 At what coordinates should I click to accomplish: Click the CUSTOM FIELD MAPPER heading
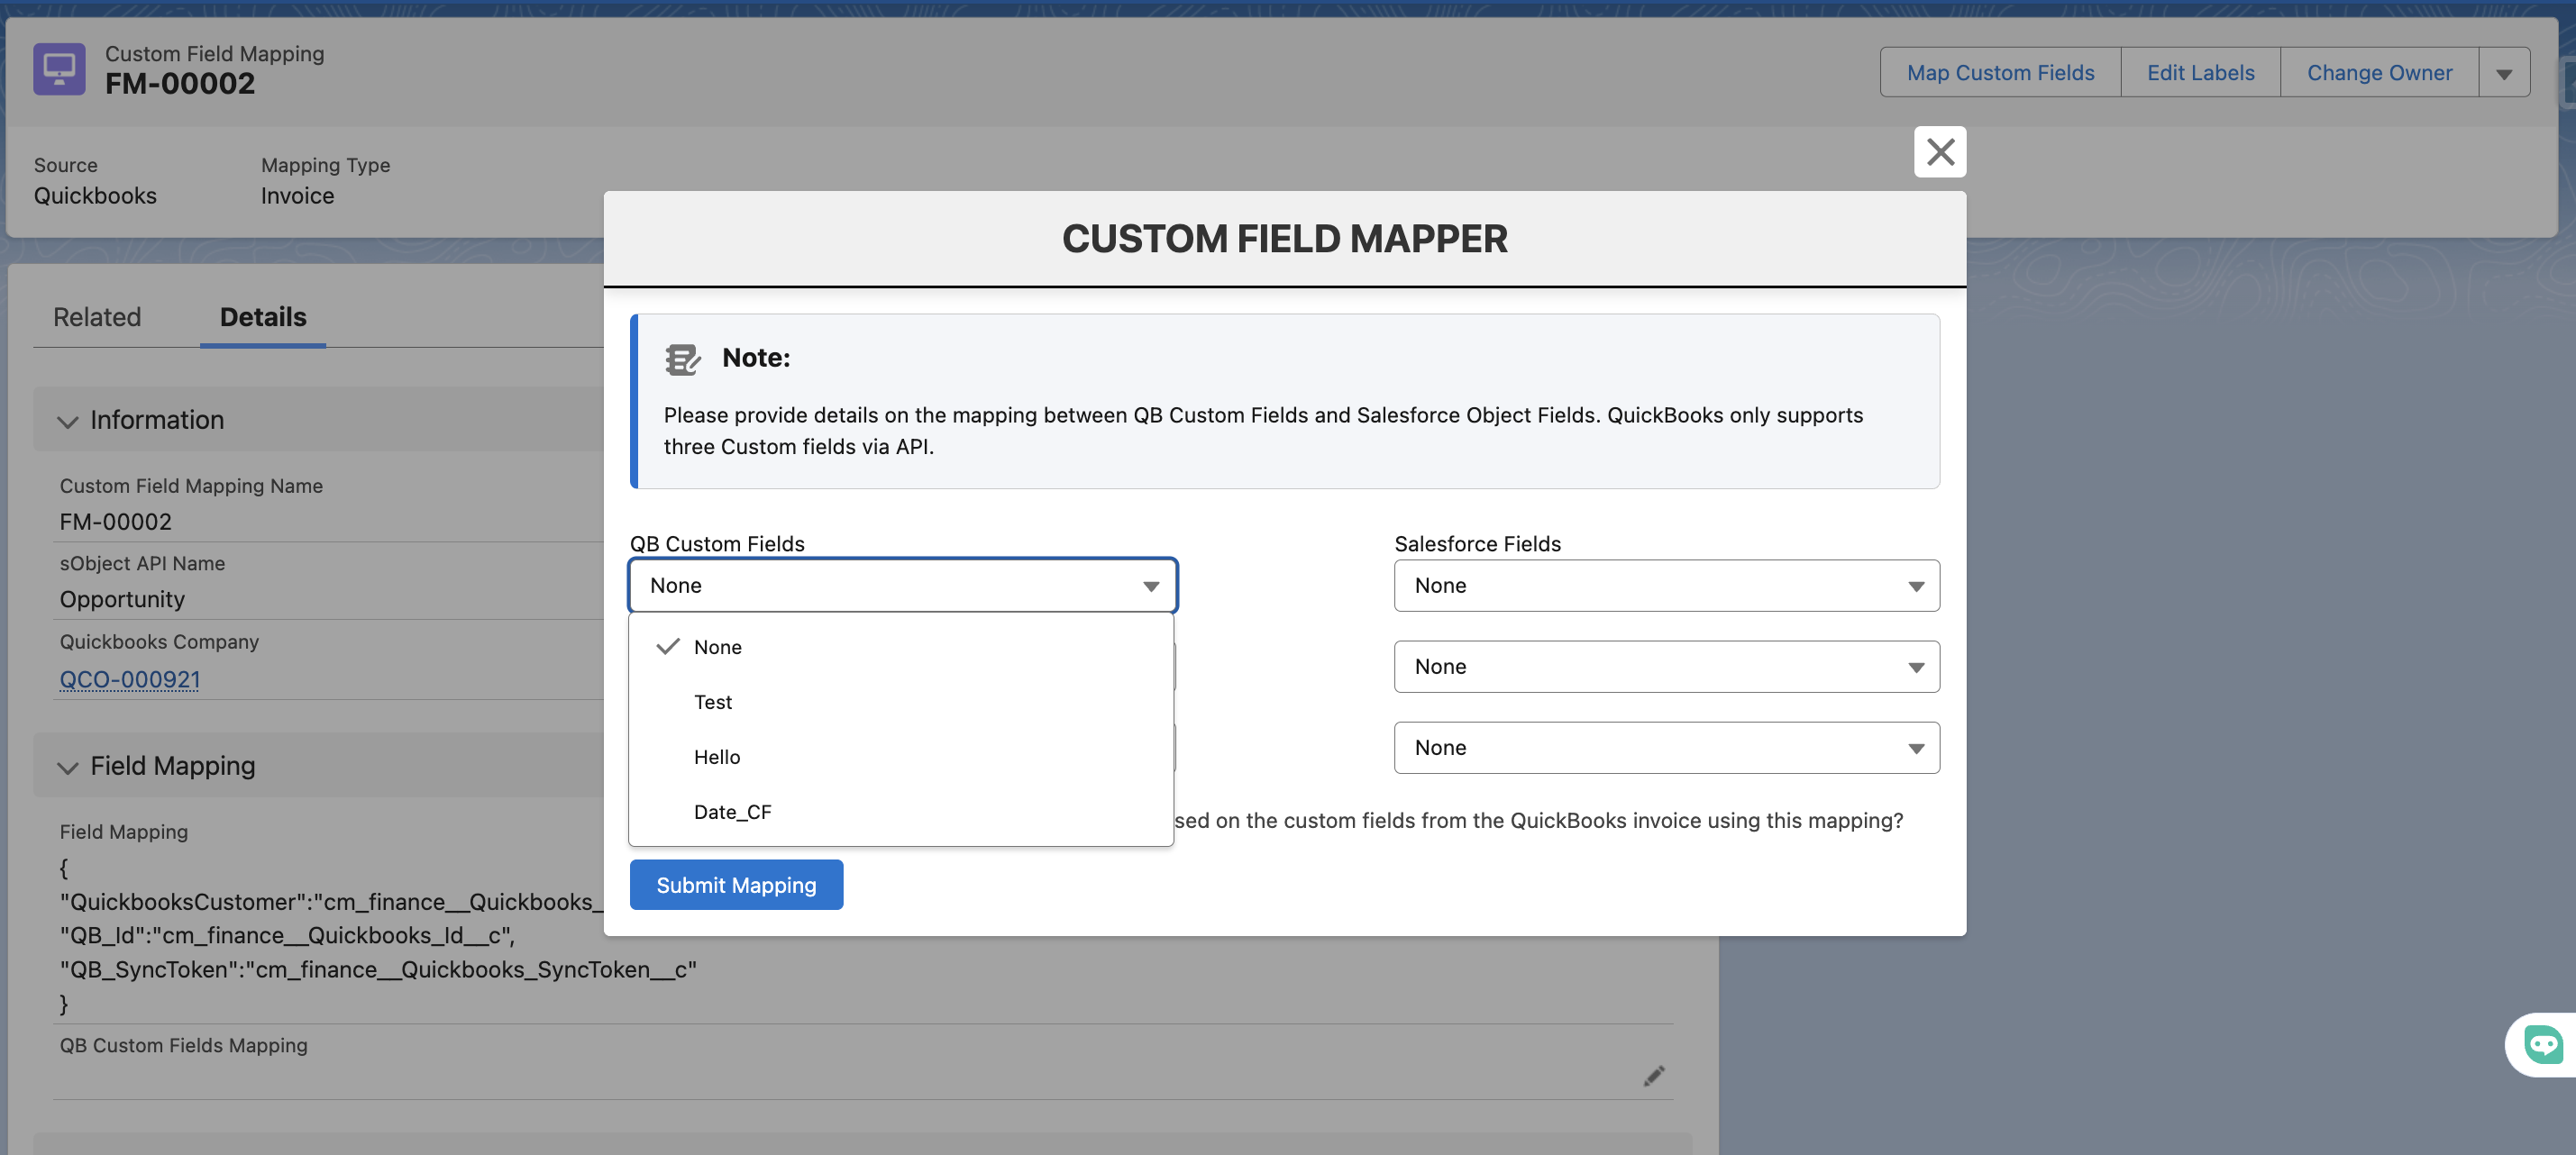tap(1285, 240)
